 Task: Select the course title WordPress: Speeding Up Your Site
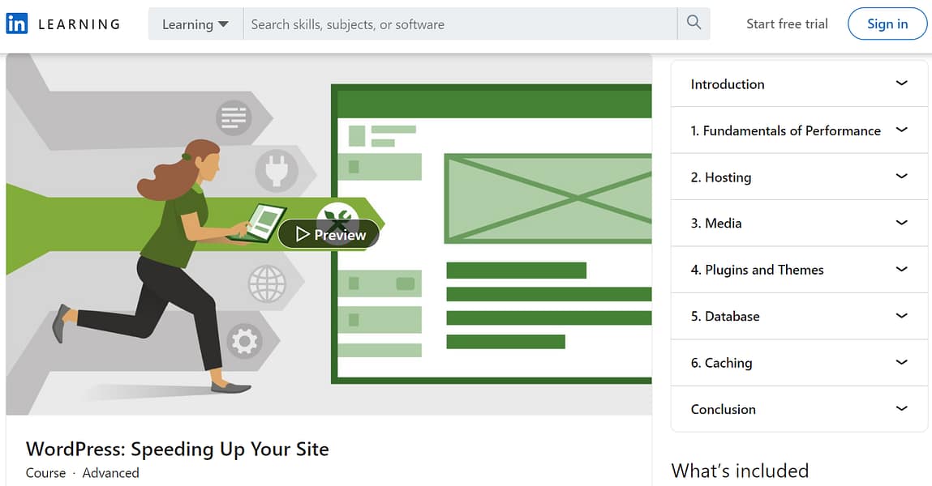click(176, 449)
